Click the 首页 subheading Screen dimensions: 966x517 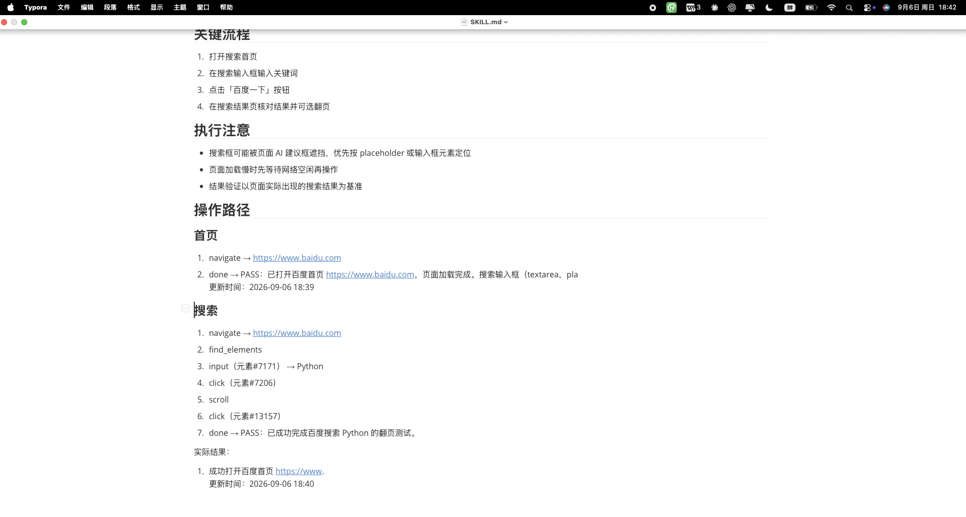[x=206, y=236]
